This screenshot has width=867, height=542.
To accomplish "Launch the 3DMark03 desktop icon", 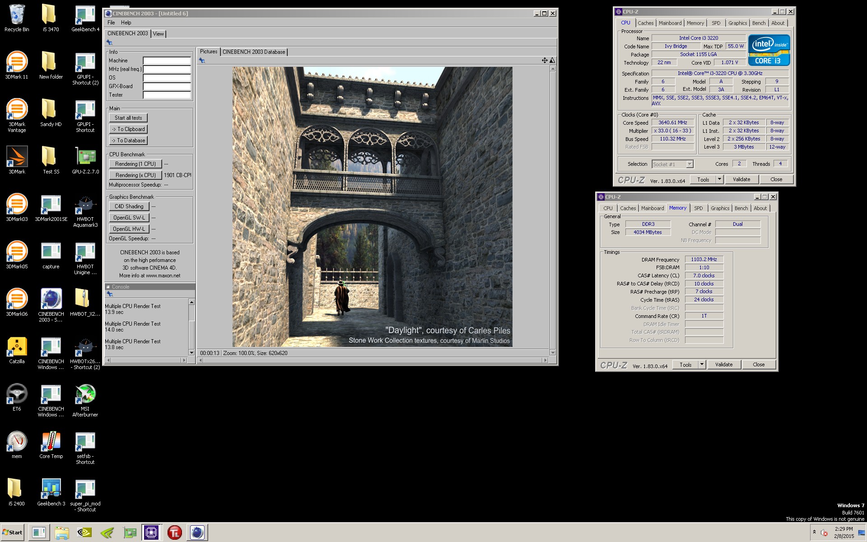I will point(17,208).
